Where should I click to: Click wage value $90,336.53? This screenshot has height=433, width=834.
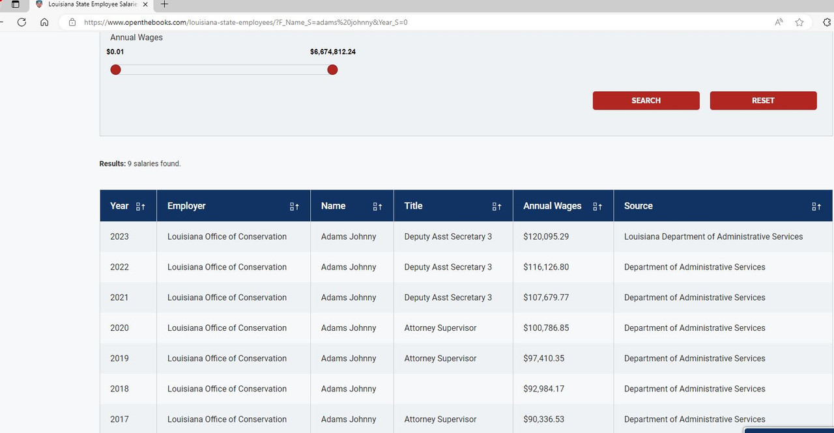tap(544, 419)
